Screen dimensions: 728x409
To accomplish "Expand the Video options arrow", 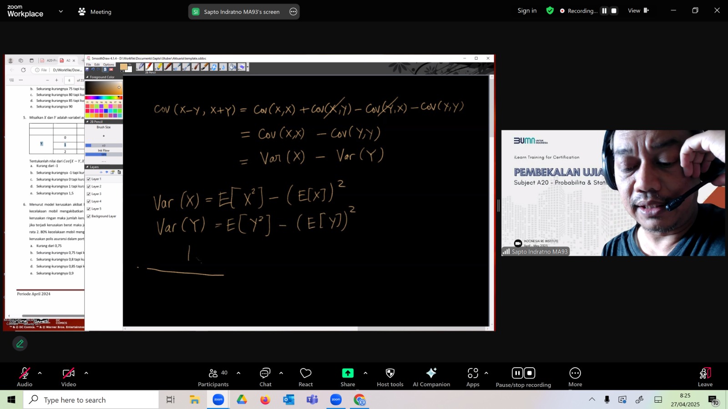I will click(86, 373).
